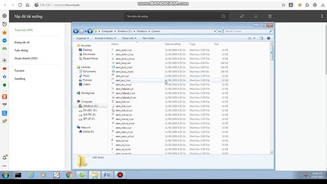Select Downloads under Favorites
The width and height of the screenshot is (327, 184).
(x=89, y=54)
